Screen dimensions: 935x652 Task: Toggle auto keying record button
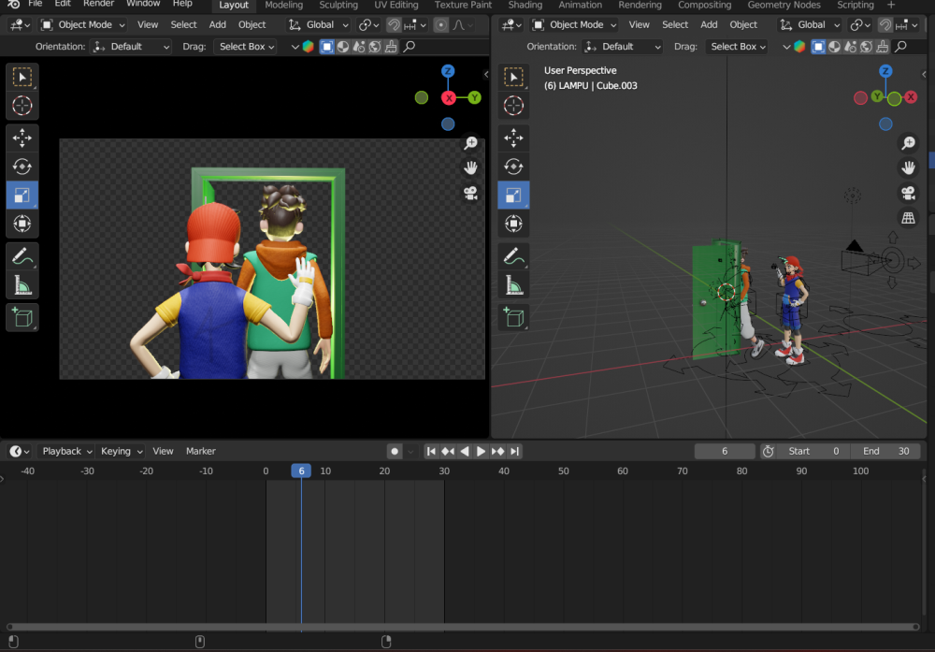(x=395, y=452)
